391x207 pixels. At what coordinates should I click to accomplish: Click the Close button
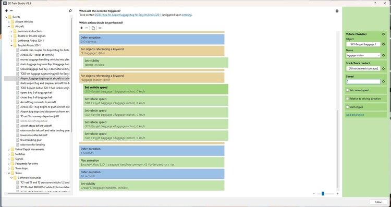378,202
